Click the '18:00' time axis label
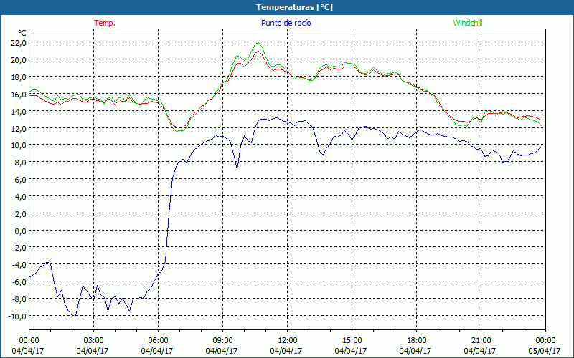Screen dimensions: 574x358 point(416,341)
